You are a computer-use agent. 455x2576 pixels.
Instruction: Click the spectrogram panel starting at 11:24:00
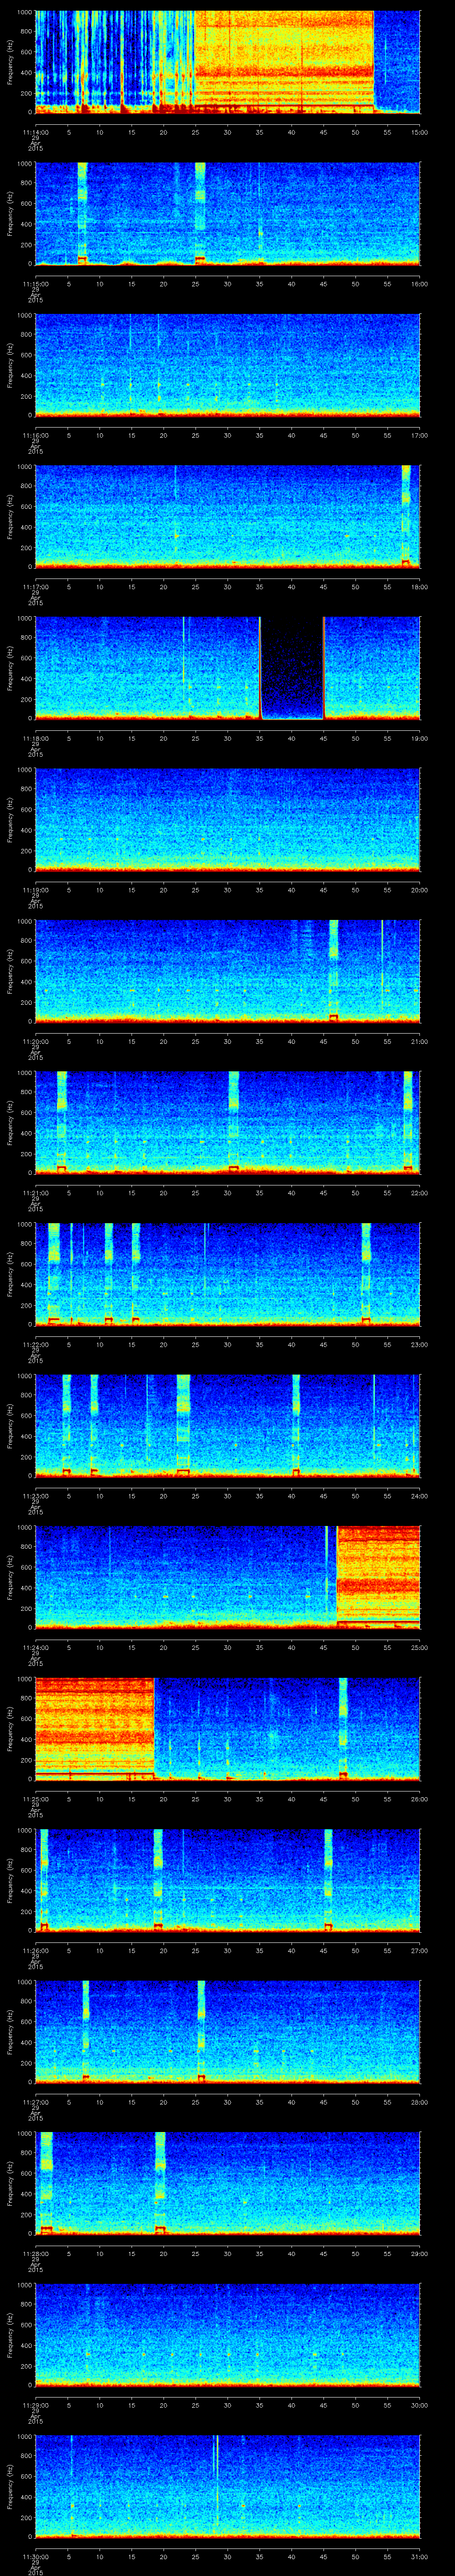228,1577
